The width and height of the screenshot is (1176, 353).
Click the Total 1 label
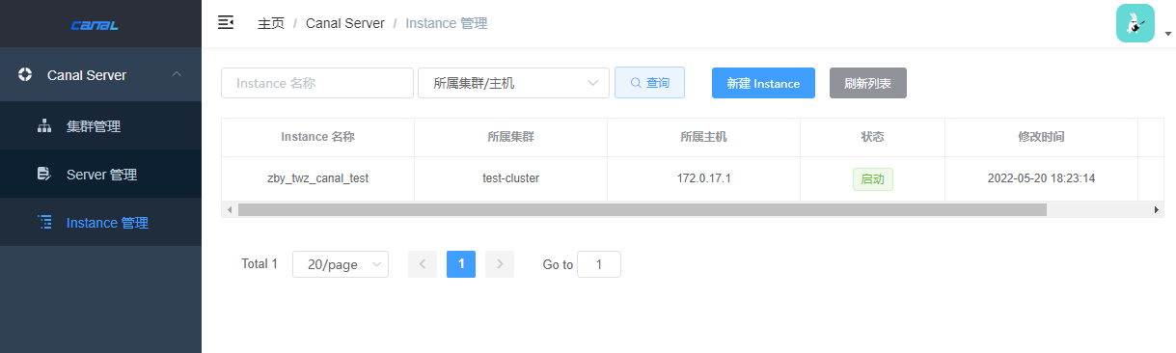tap(260, 264)
